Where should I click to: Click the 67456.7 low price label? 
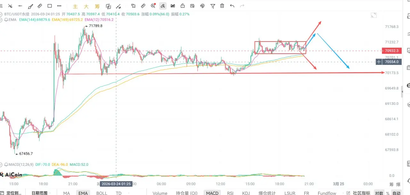[x=26, y=153]
